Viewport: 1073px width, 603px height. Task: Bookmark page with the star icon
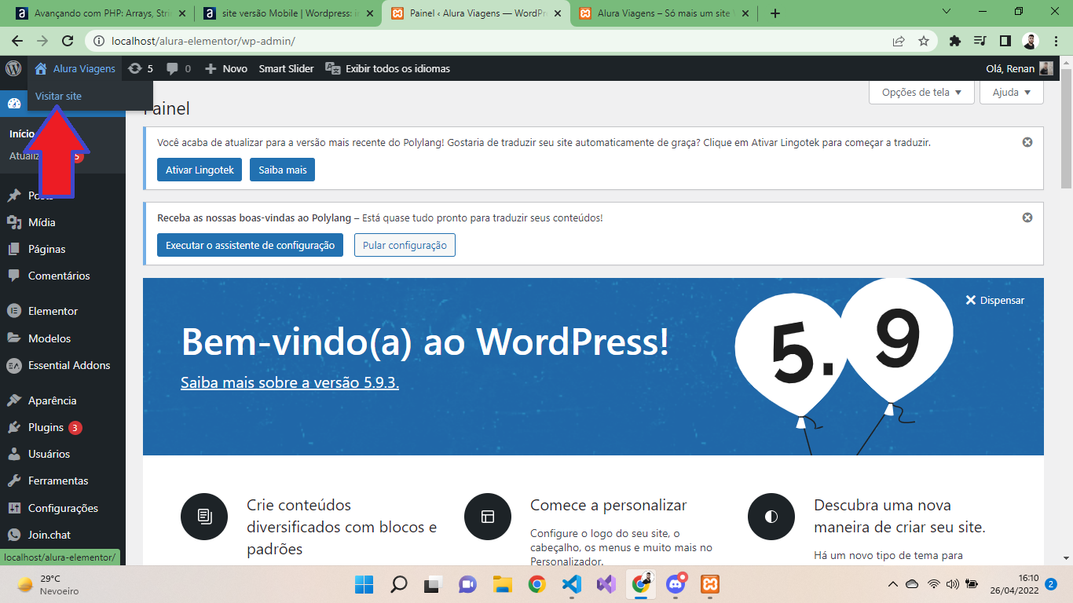924,41
